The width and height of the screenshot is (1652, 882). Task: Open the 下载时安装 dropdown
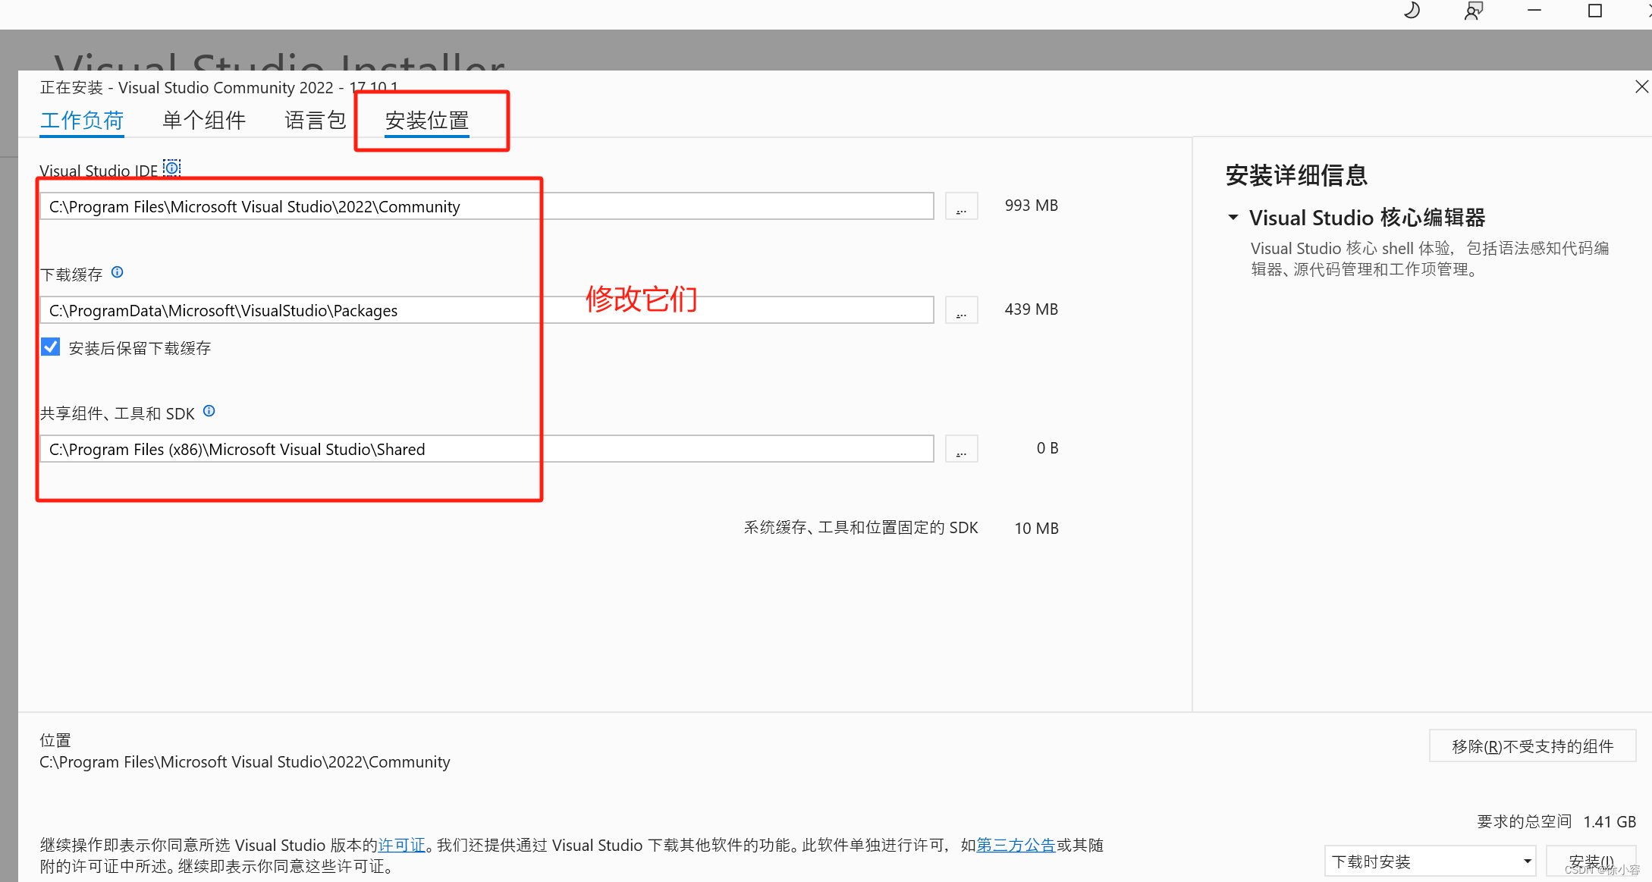[1430, 862]
